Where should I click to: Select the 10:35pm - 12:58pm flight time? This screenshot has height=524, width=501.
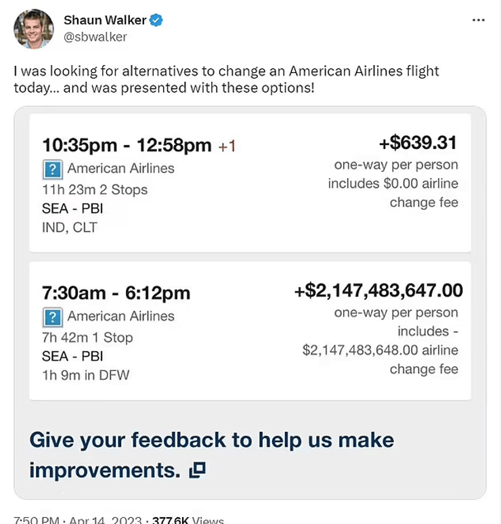pyautogui.click(x=127, y=146)
